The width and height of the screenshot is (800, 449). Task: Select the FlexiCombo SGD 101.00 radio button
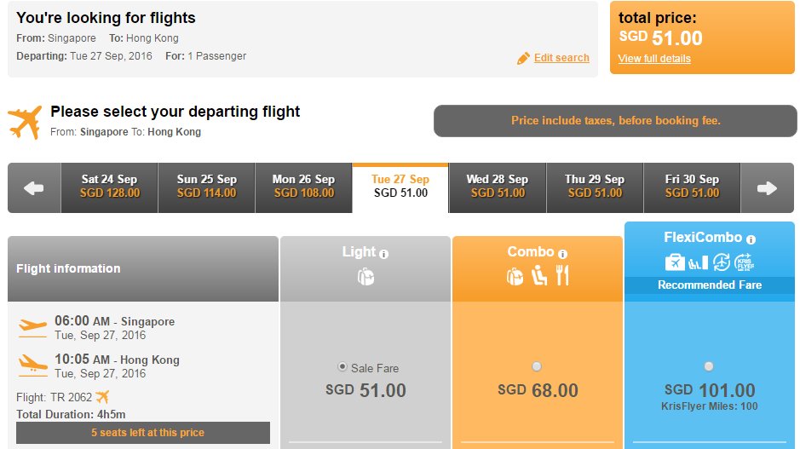709,366
